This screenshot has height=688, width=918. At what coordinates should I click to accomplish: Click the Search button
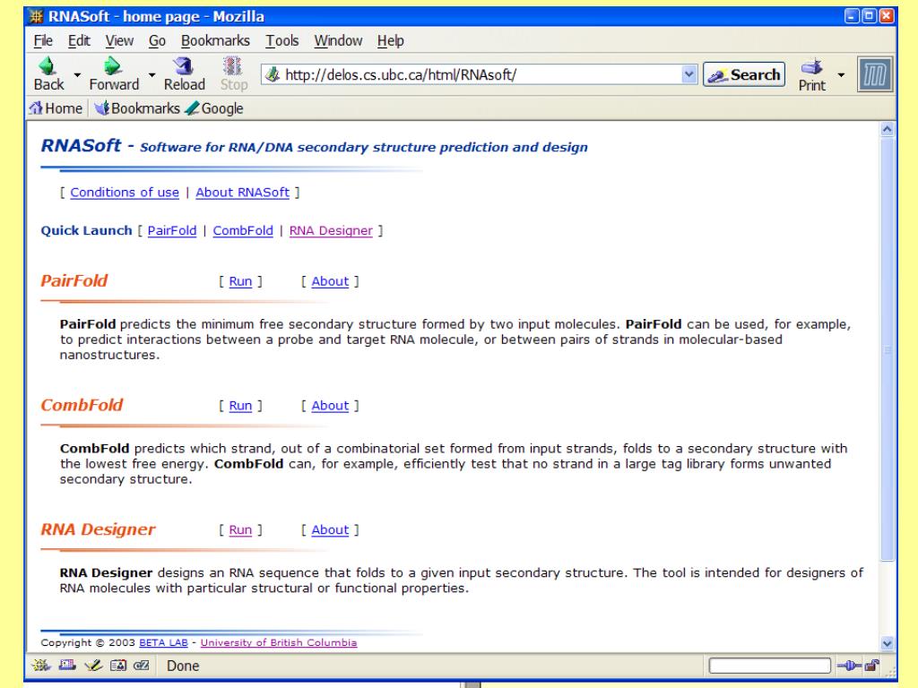coord(744,74)
